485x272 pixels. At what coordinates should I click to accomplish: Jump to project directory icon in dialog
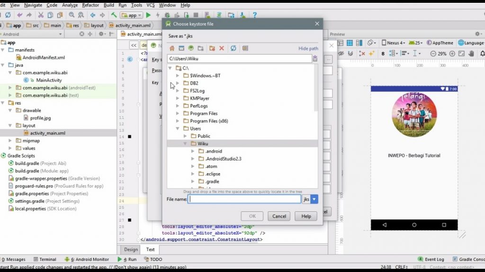(x=191, y=48)
